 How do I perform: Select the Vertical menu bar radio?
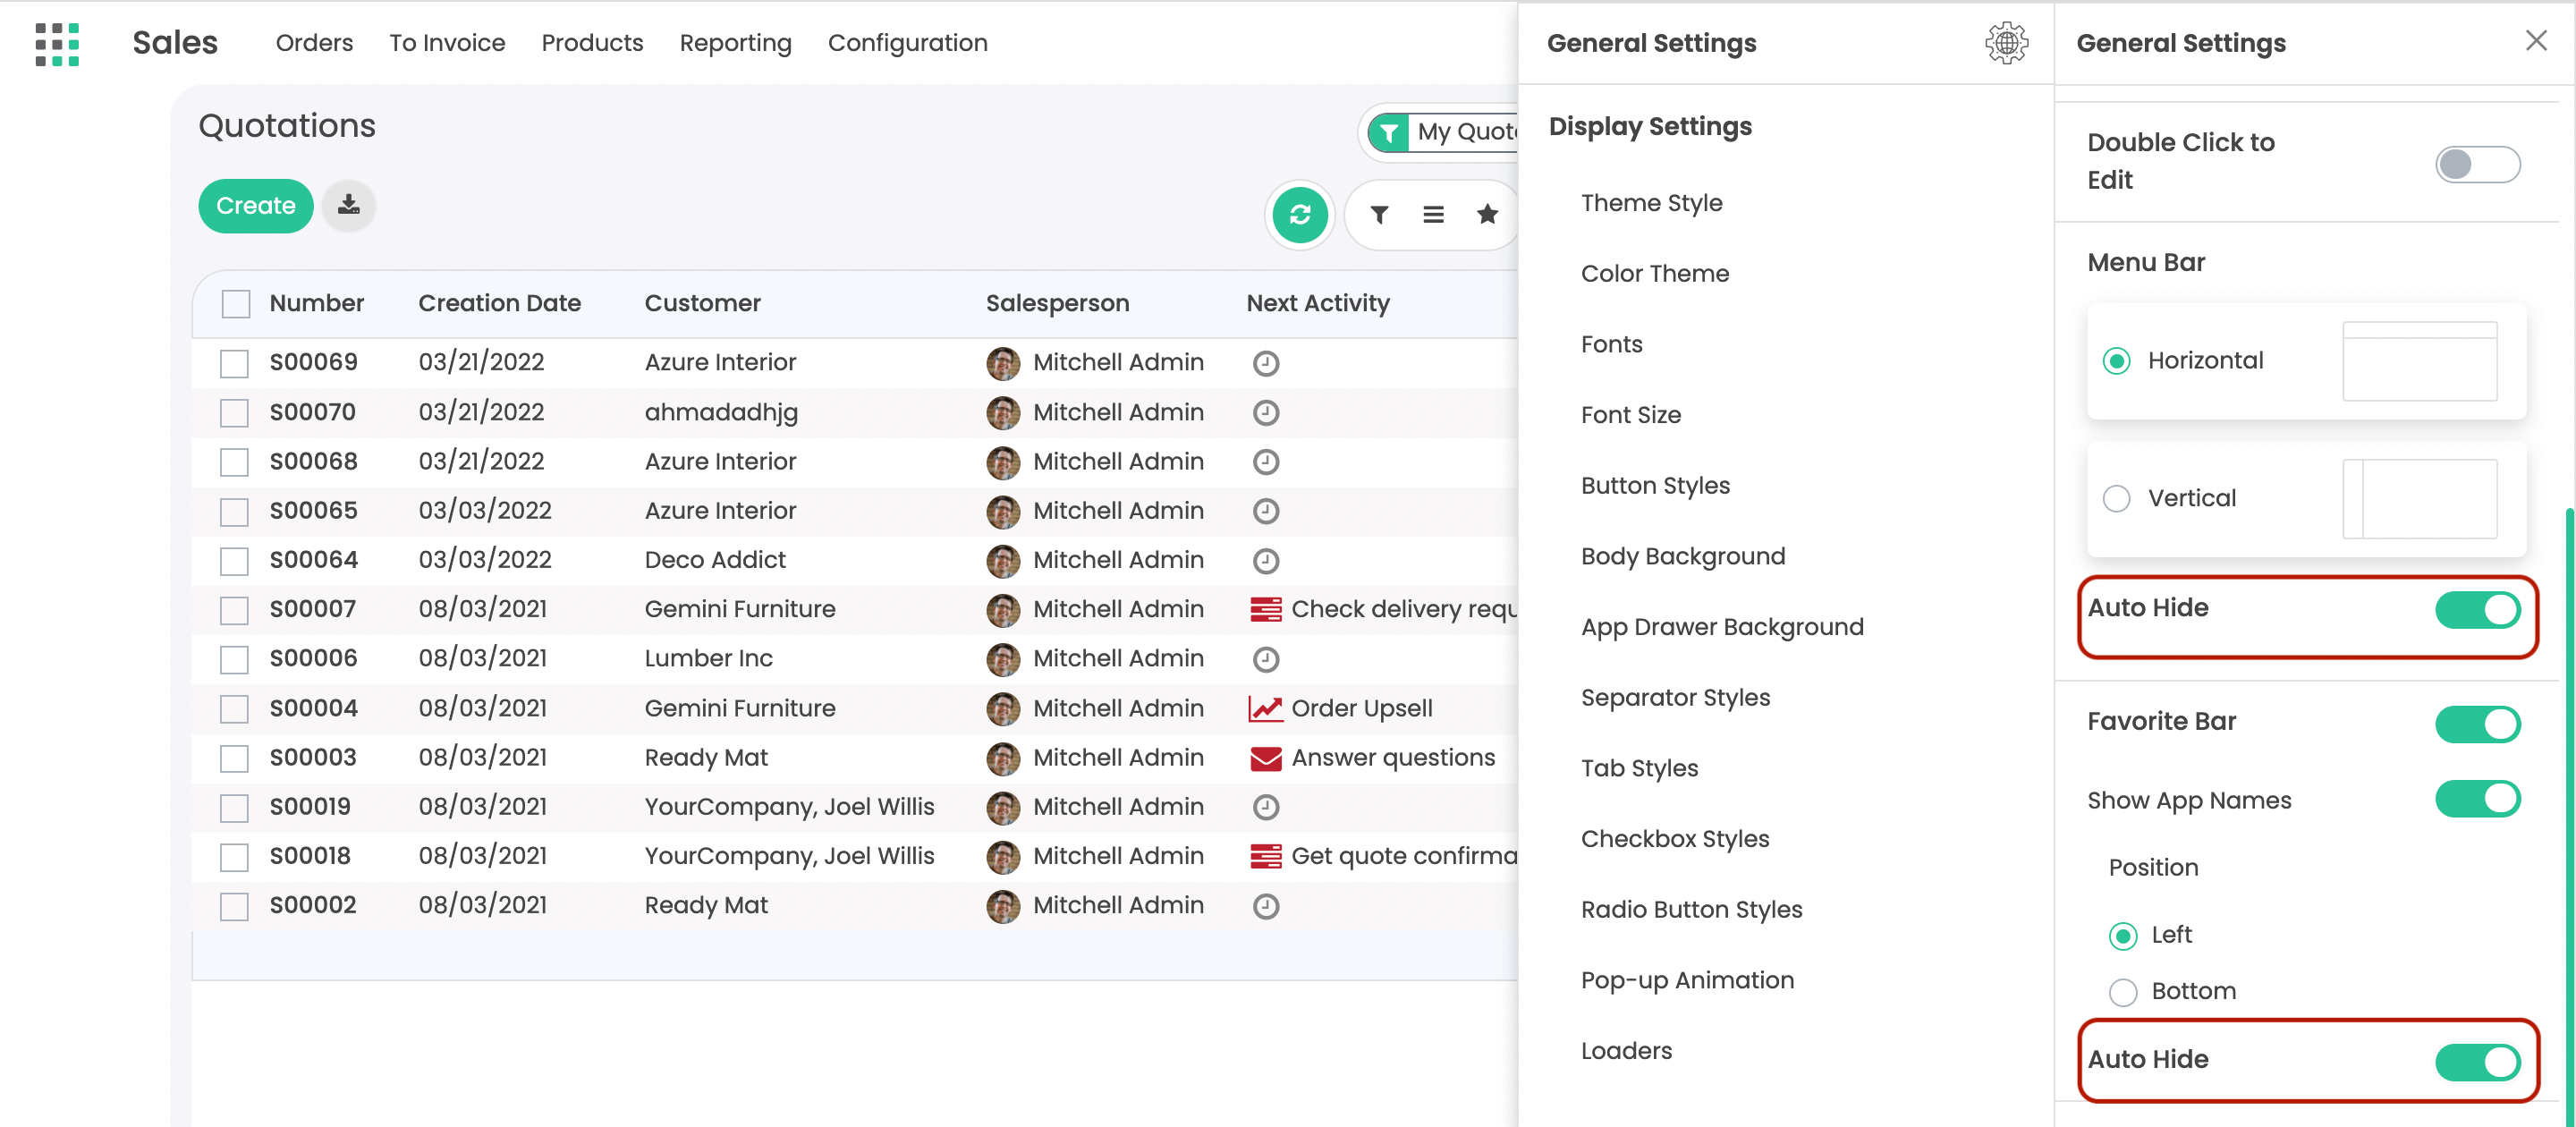pos(2116,498)
